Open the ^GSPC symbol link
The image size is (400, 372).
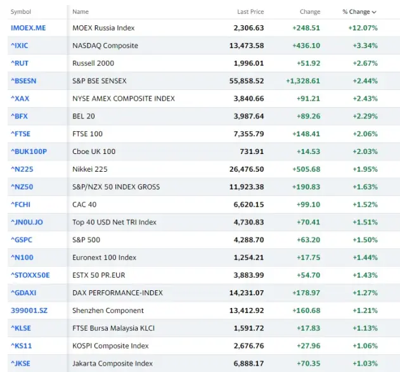click(22, 240)
